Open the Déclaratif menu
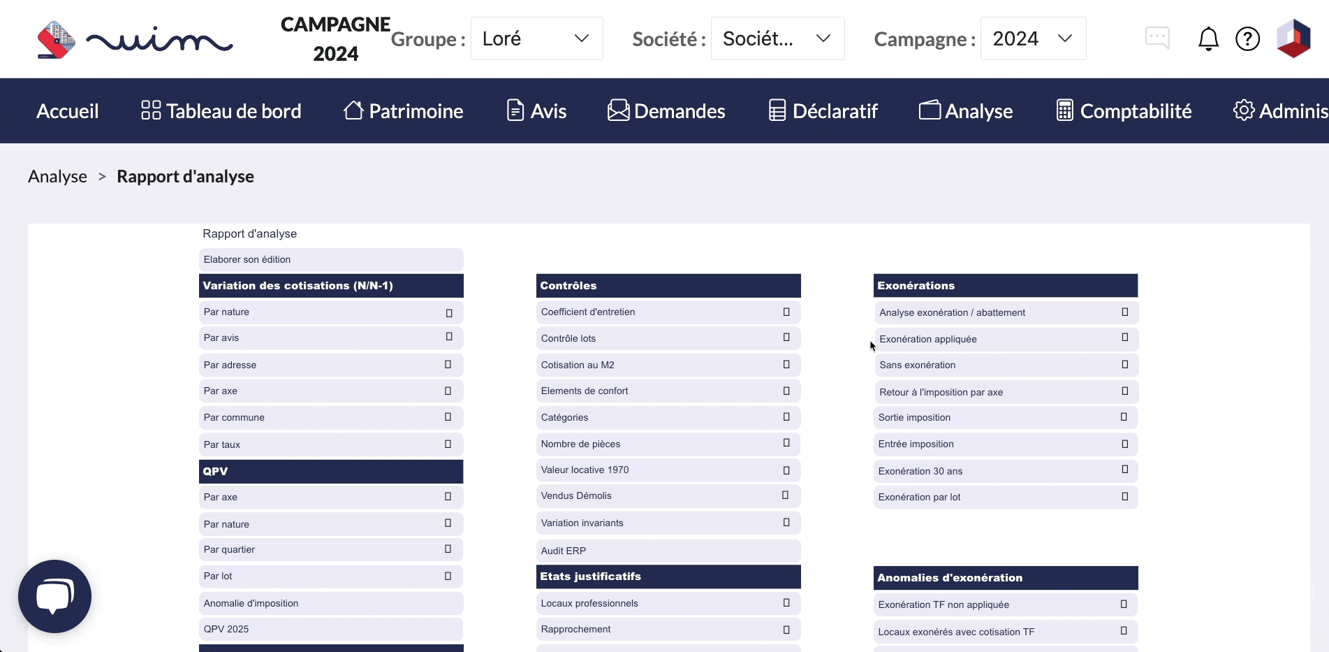 tap(823, 111)
